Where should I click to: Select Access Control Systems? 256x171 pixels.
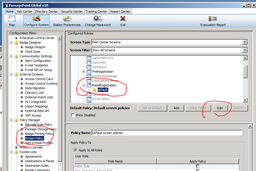coord(41,84)
